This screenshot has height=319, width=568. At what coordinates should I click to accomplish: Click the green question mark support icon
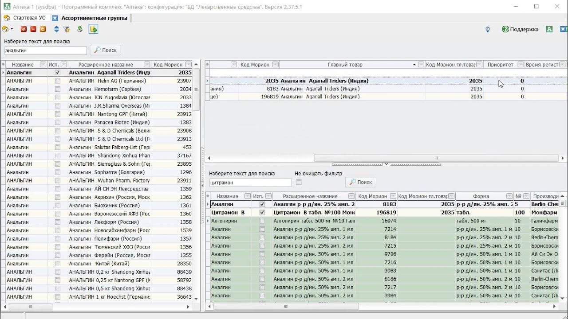[505, 29]
